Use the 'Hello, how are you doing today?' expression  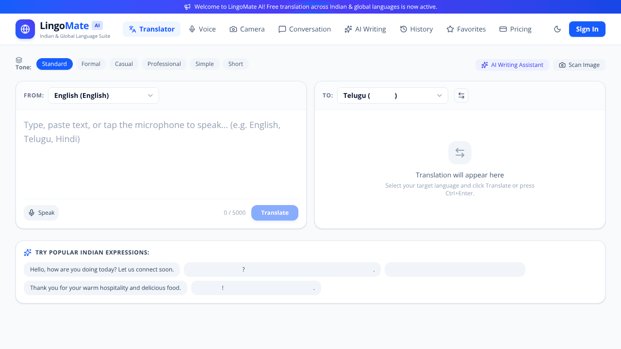tap(102, 270)
